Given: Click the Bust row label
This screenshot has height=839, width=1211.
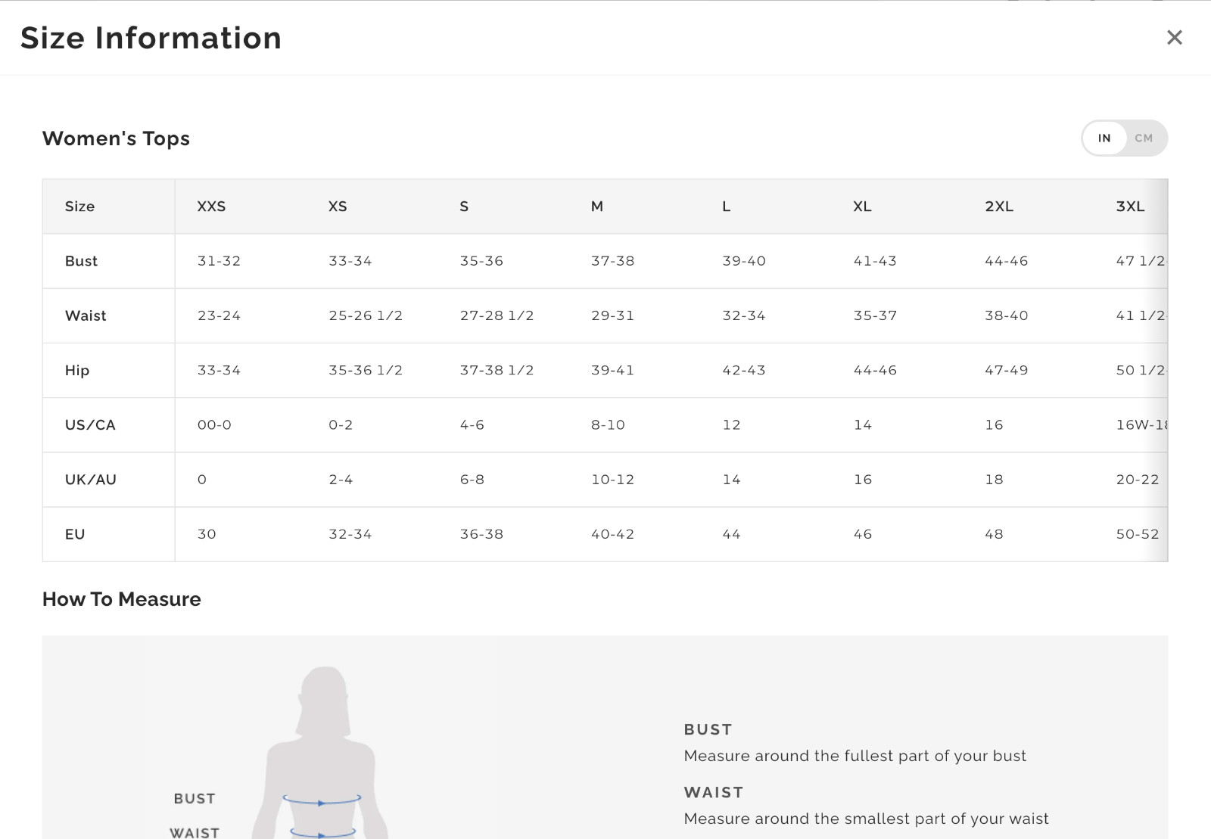Looking at the screenshot, I should point(81,261).
